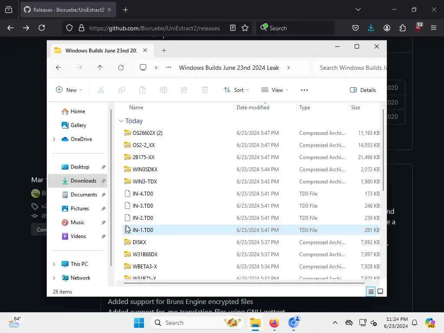Save page to Pocket icon

[x=356, y=28]
